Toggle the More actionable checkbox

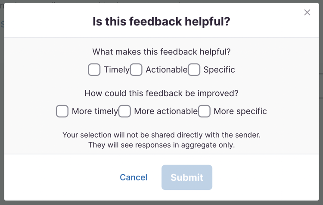pos(124,111)
